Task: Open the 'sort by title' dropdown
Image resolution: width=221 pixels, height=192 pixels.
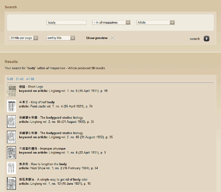Action: click(61, 38)
